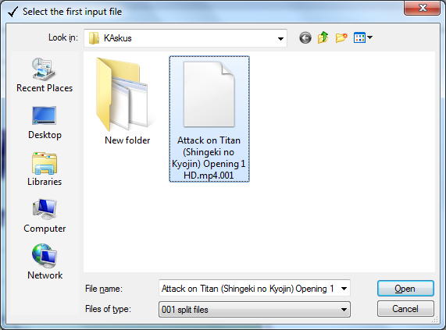Viewport: 446px width, 330px height.
Task: Go up one folder level
Action: click(x=323, y=37)
